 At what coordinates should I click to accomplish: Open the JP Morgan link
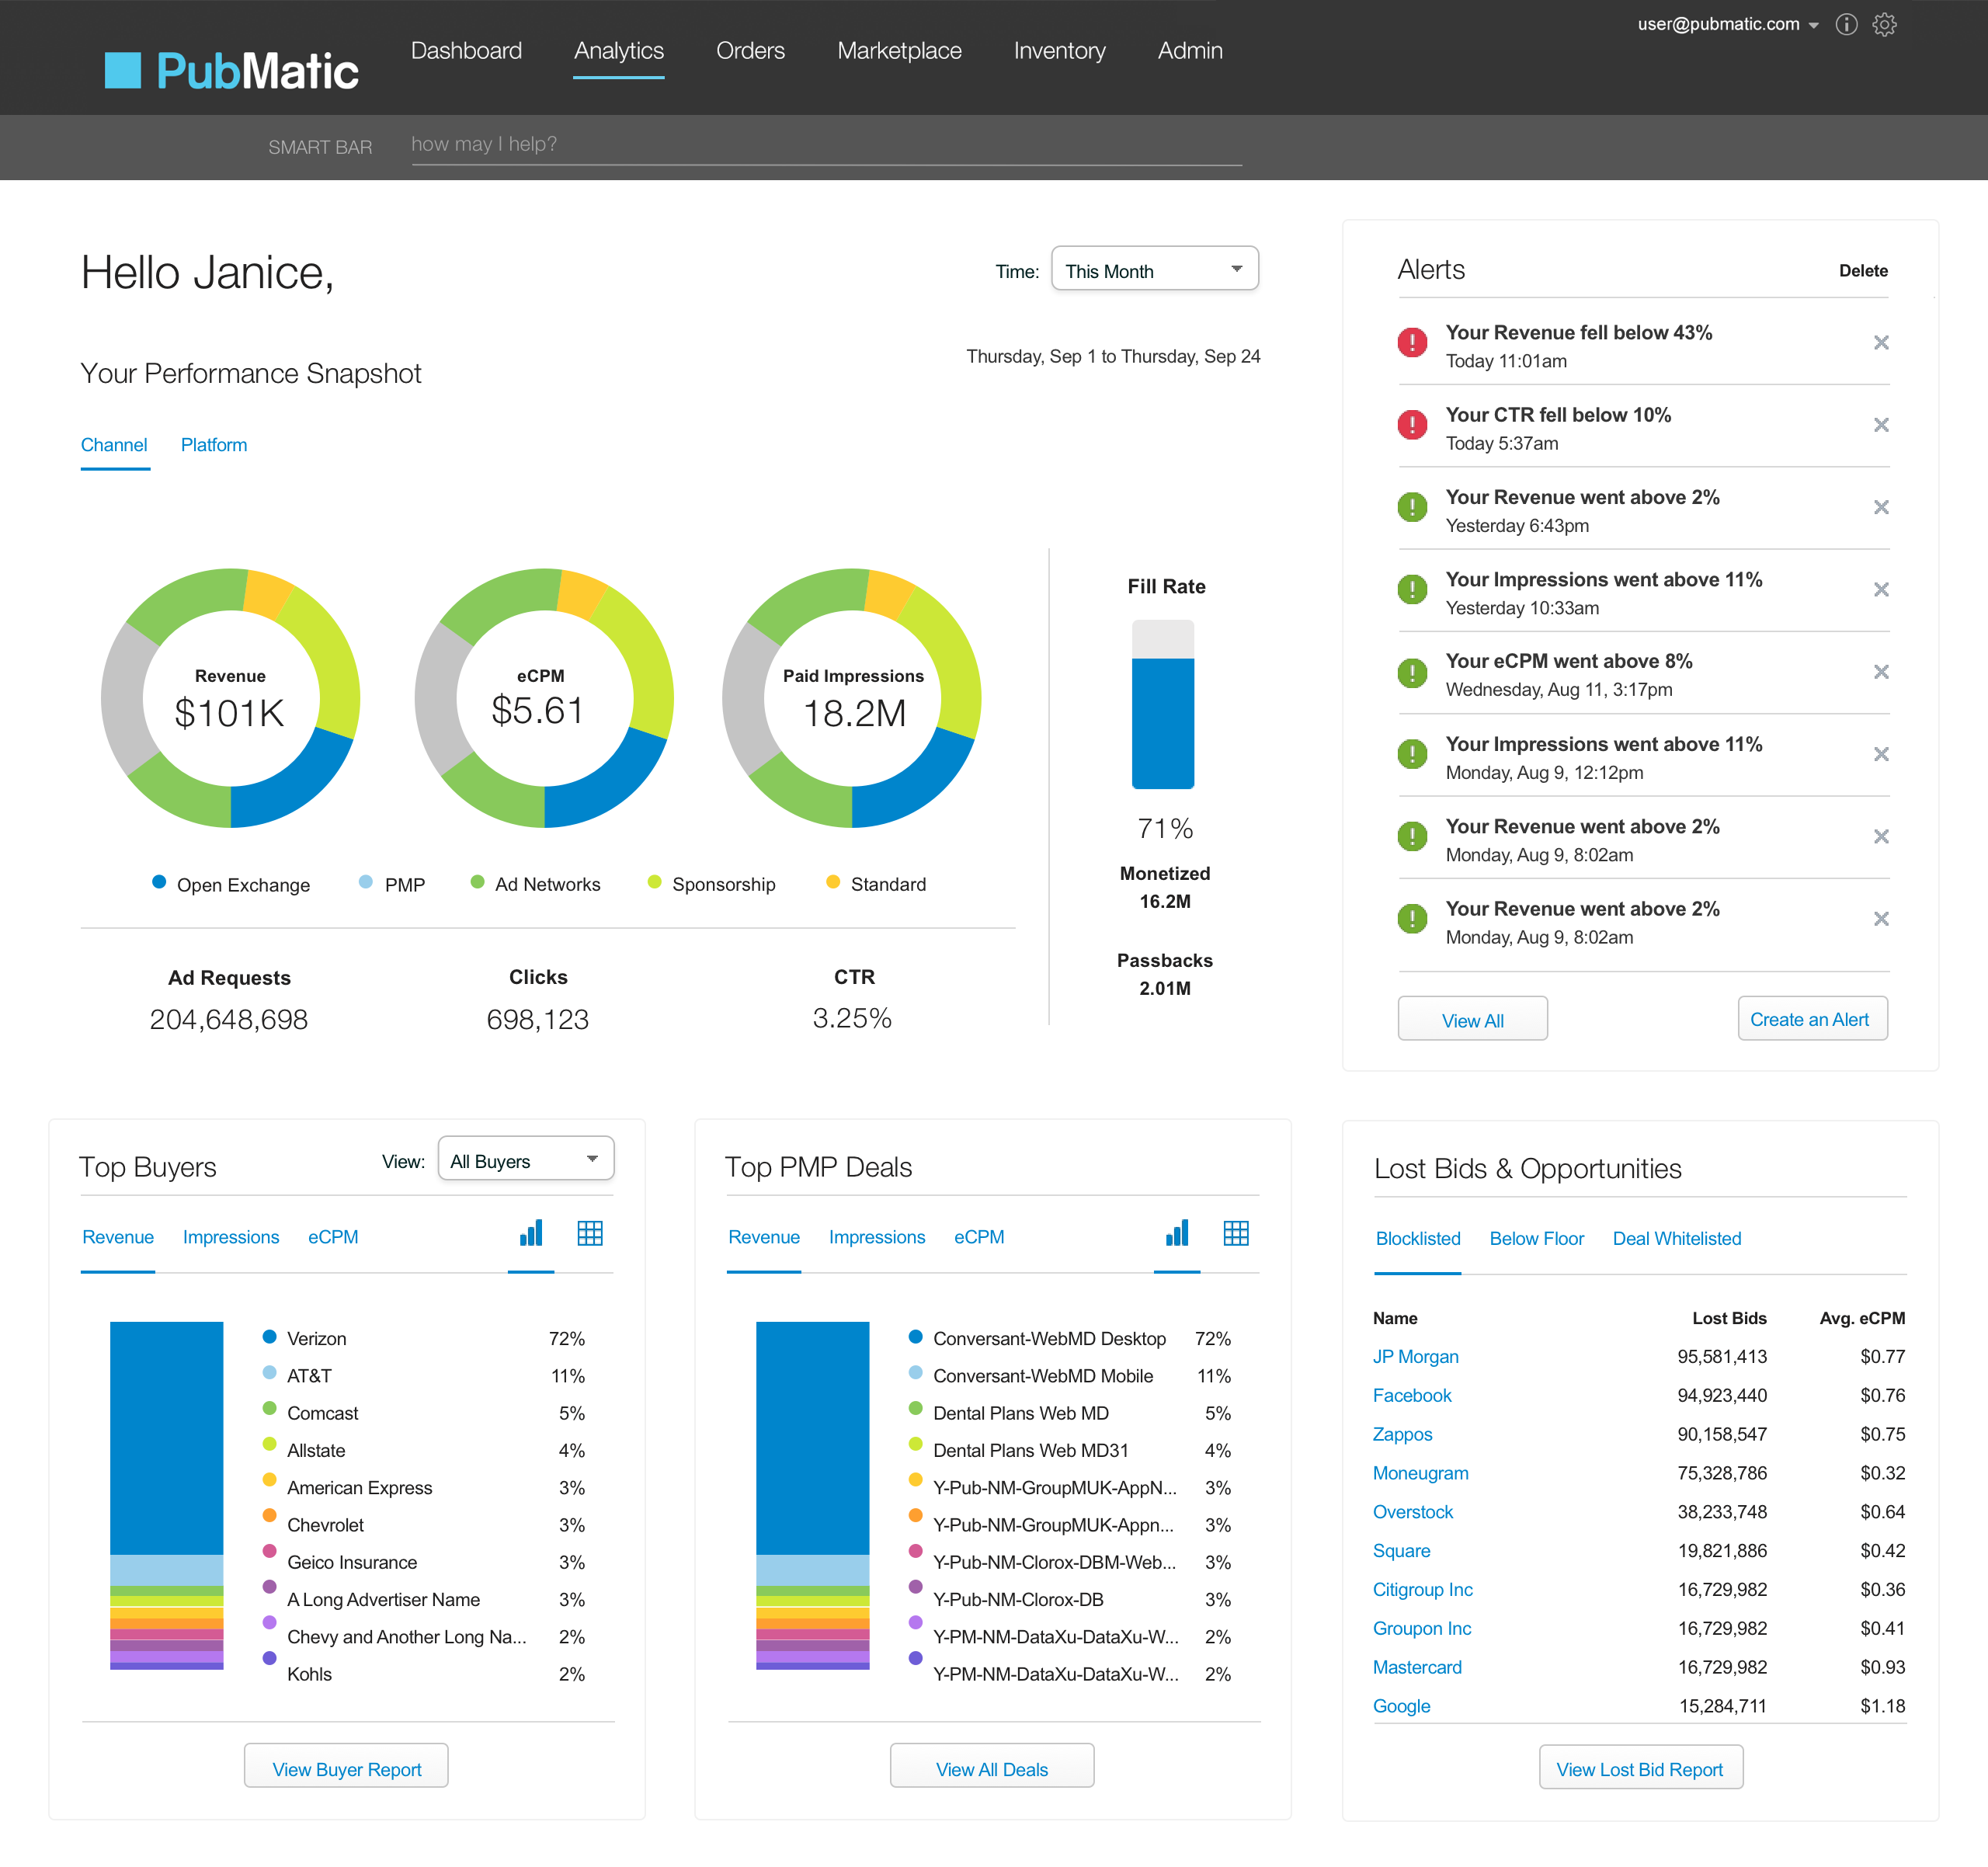[1415, 1357]
